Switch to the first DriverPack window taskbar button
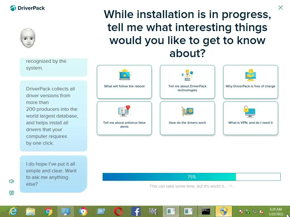Screen dimensions: 290x217 click(171, 211)
